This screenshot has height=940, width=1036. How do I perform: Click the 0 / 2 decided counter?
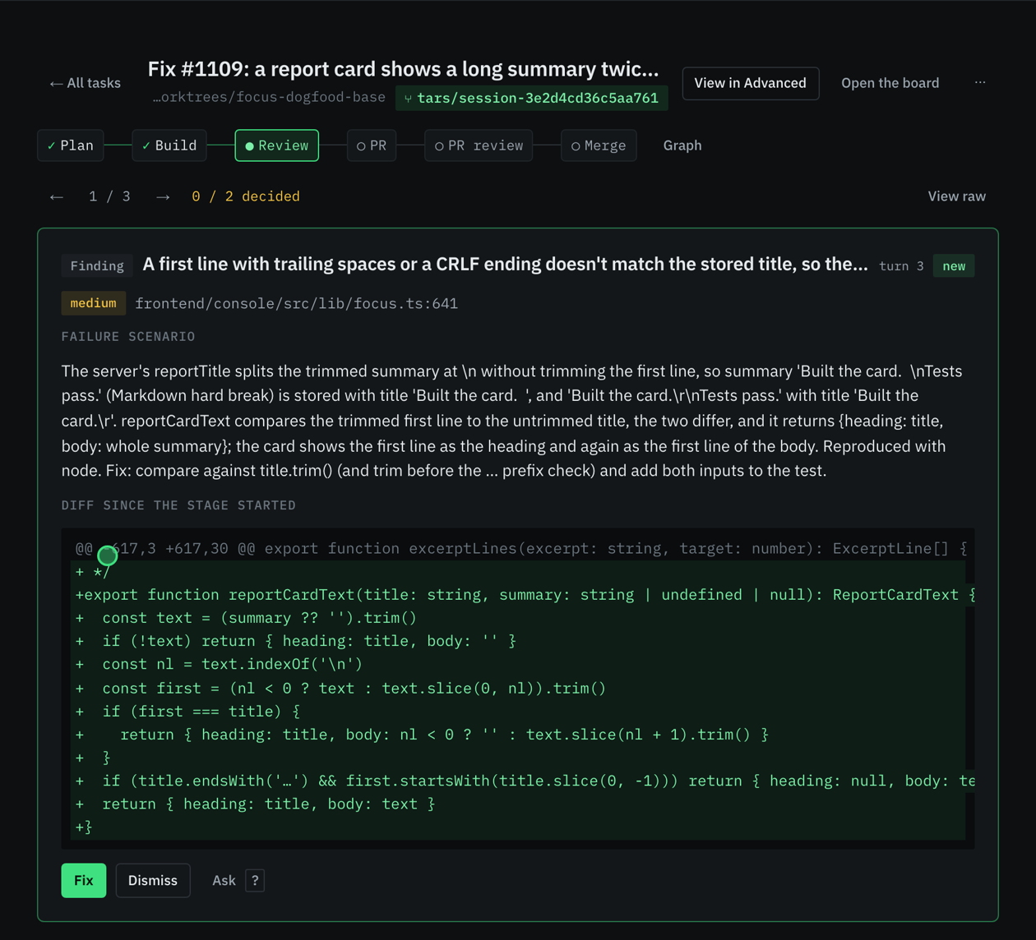(x=246, y=196)
